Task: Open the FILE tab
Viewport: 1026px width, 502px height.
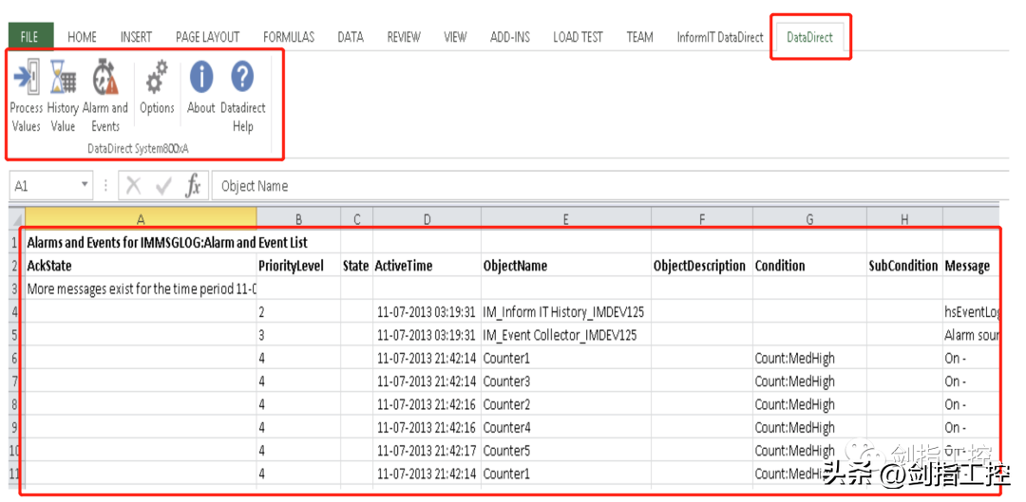Action: click(28, 37)
